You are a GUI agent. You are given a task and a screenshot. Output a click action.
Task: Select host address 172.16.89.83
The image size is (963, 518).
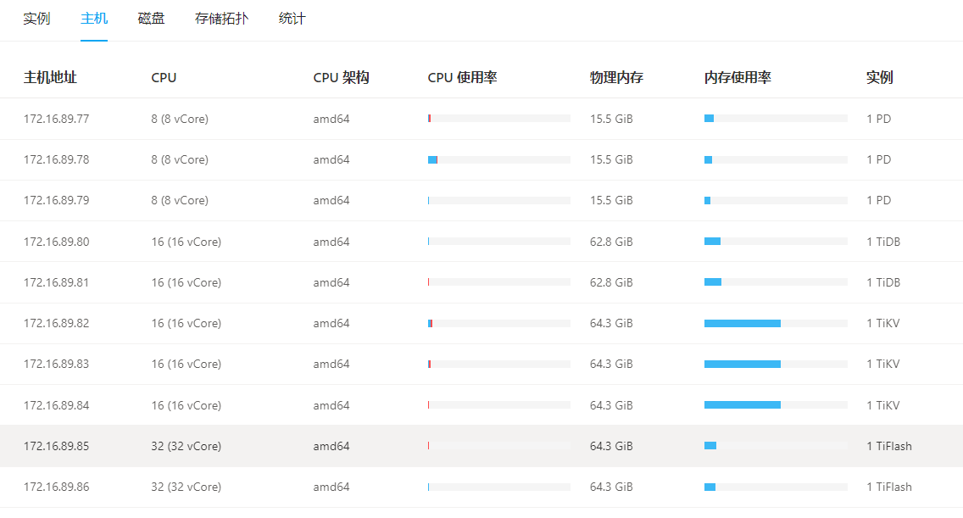[x=57, y=364]
